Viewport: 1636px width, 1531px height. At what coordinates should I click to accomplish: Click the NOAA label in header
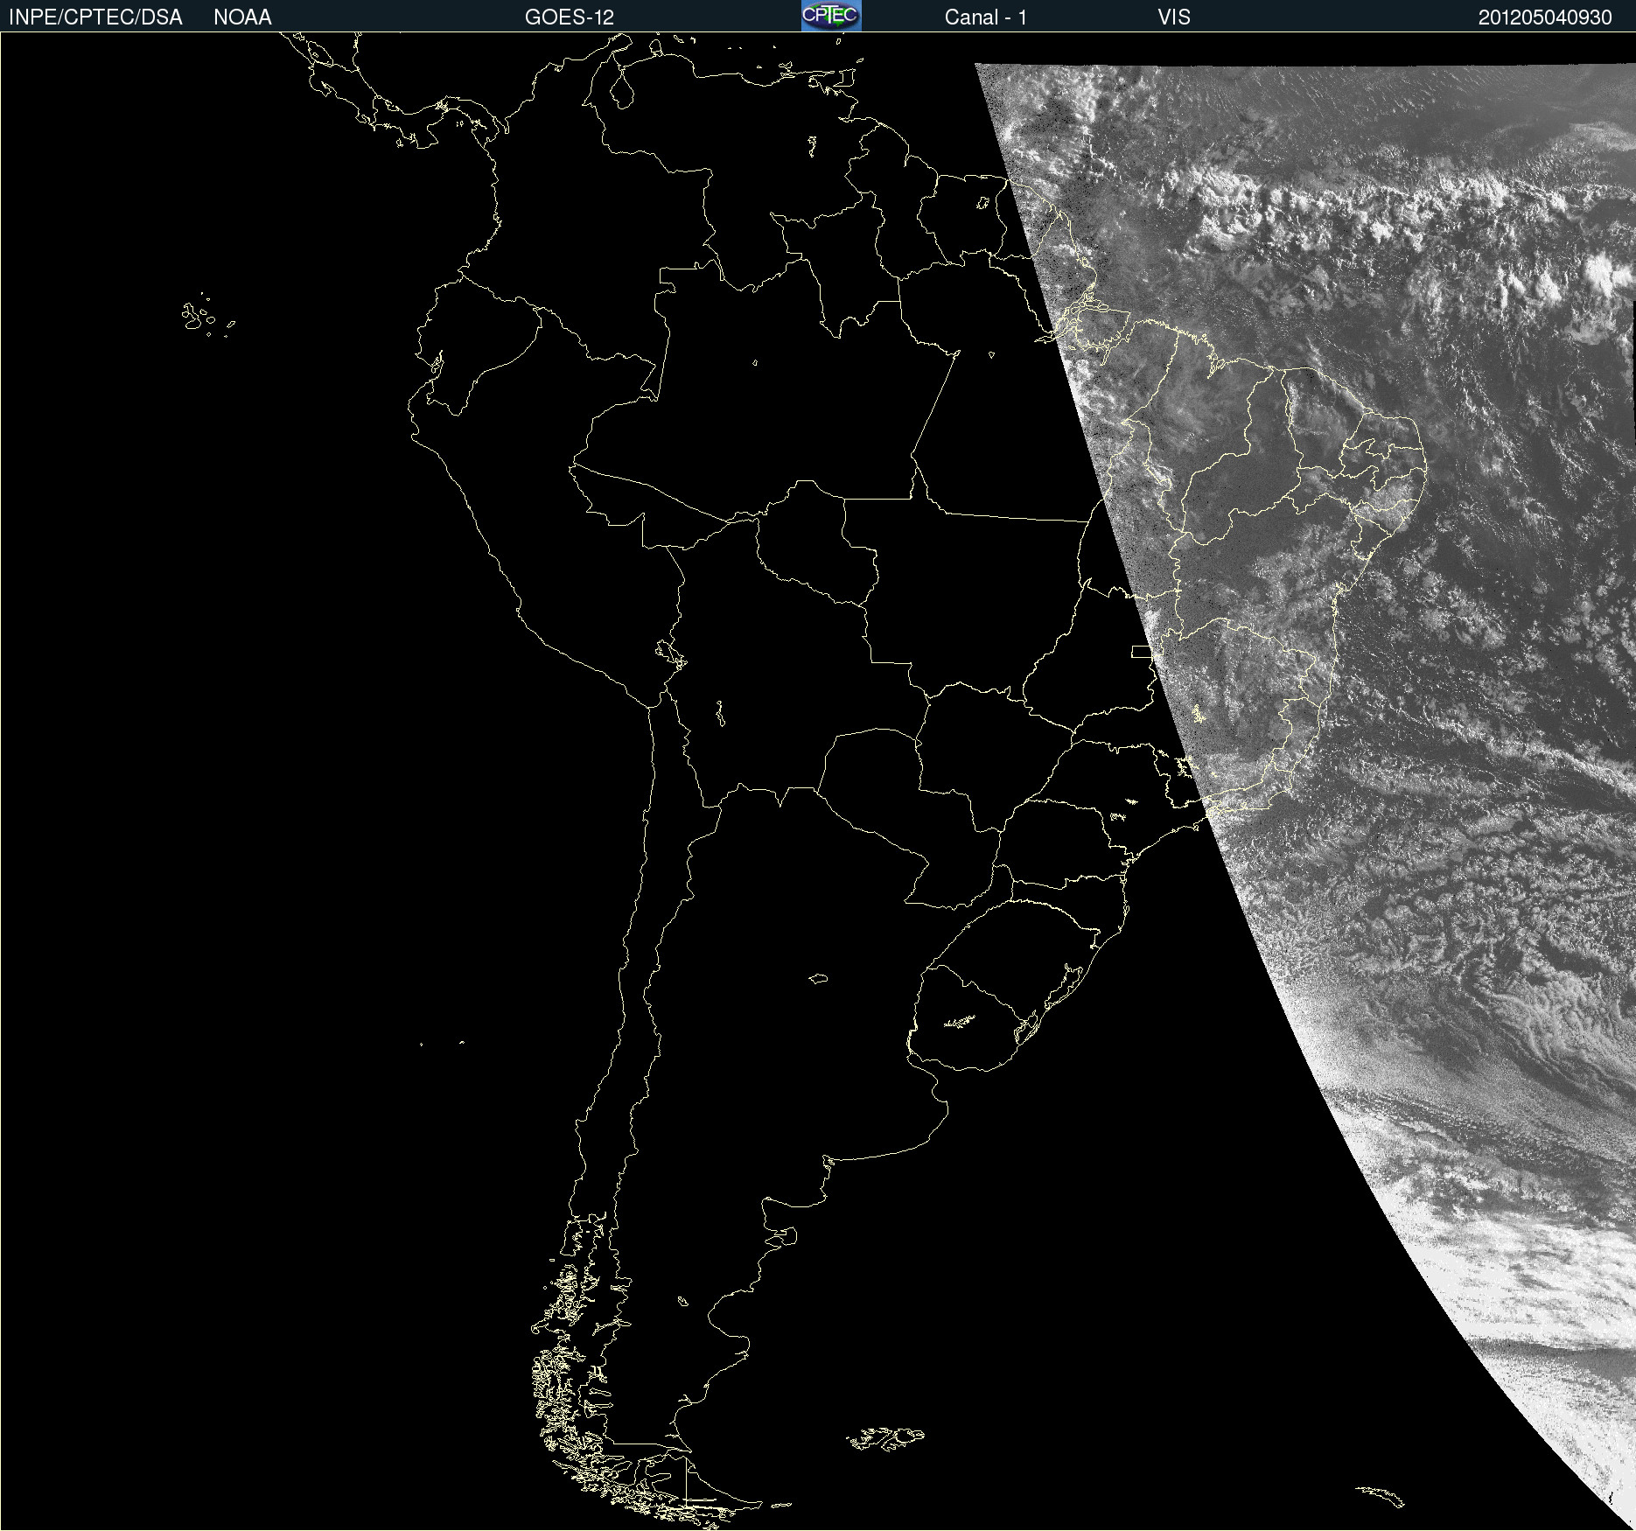[x=242, y=17]
